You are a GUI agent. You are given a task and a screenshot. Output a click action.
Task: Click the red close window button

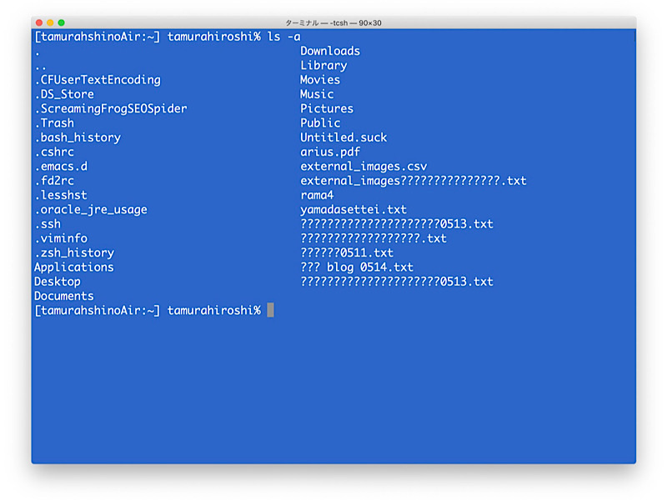point(39,22)
